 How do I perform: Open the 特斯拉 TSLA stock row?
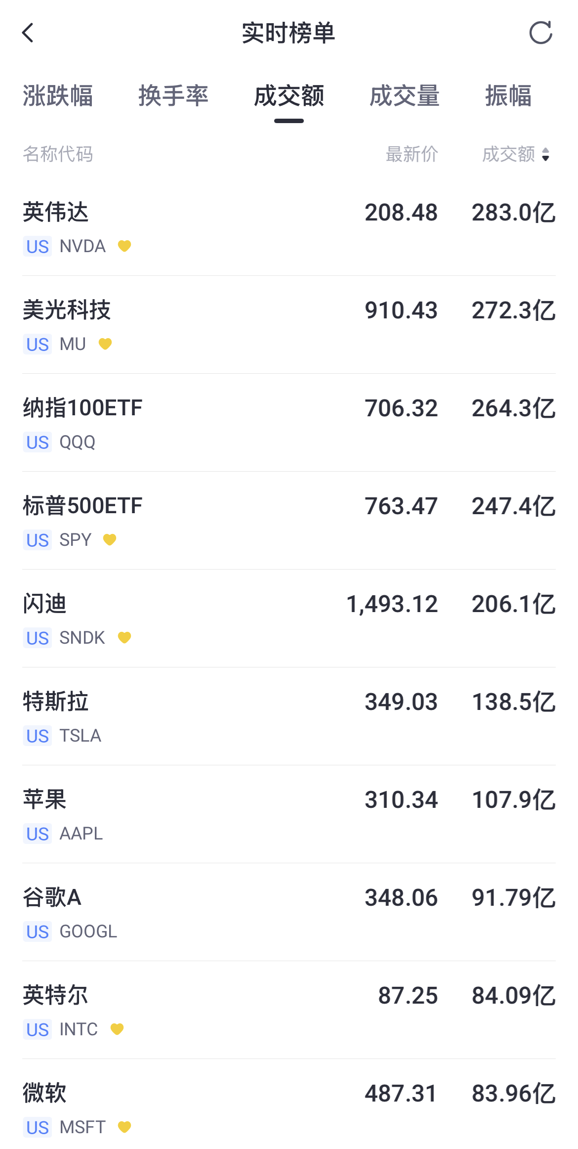click(289, 716)
